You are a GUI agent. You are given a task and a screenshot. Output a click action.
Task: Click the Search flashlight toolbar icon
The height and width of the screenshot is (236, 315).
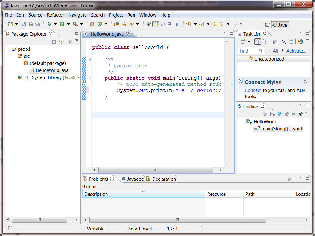131,24
